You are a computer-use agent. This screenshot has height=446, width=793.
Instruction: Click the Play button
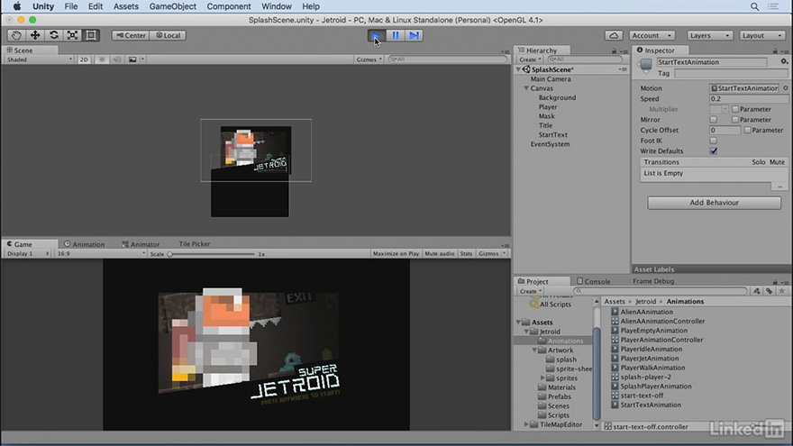[377, 35]
